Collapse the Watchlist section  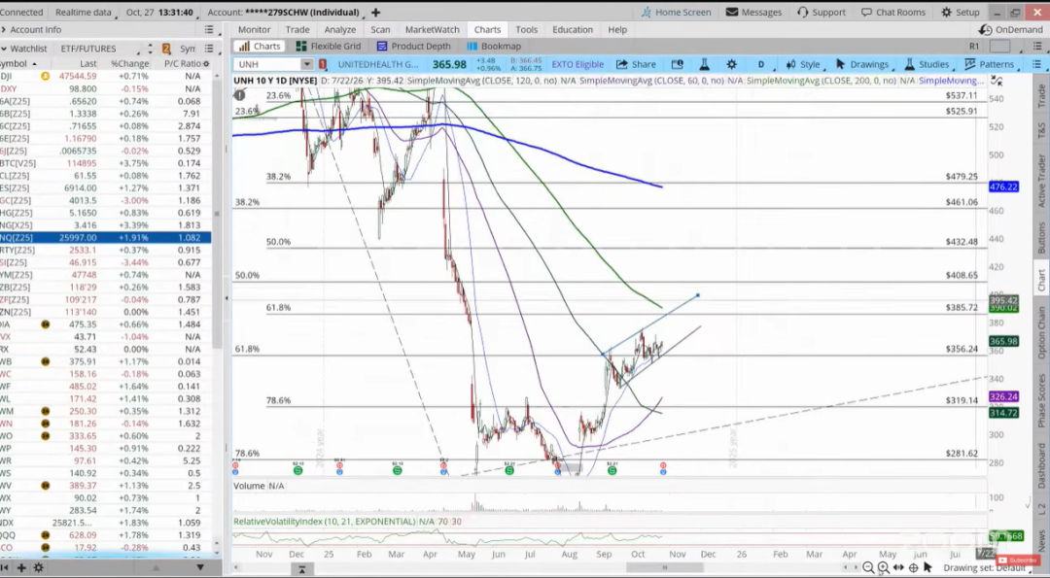click(x=6, y=49)
